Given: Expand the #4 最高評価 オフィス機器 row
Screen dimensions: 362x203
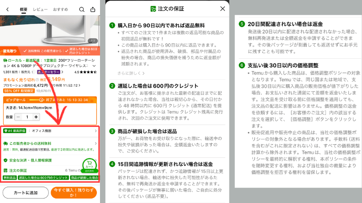Looking at the screenshot, I should click(50, 131).
